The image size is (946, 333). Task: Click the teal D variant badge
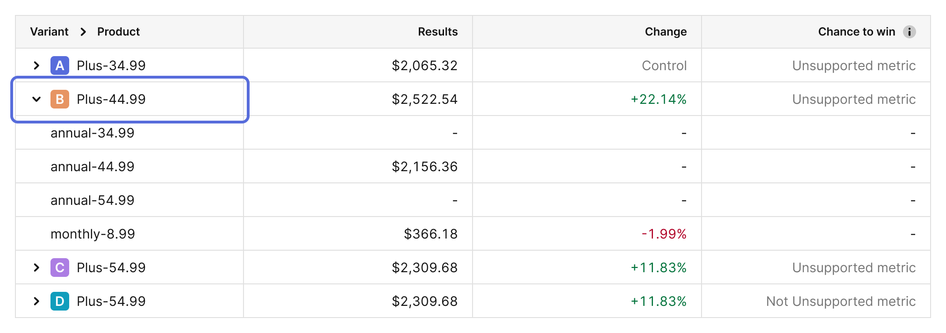click(60, 301)
